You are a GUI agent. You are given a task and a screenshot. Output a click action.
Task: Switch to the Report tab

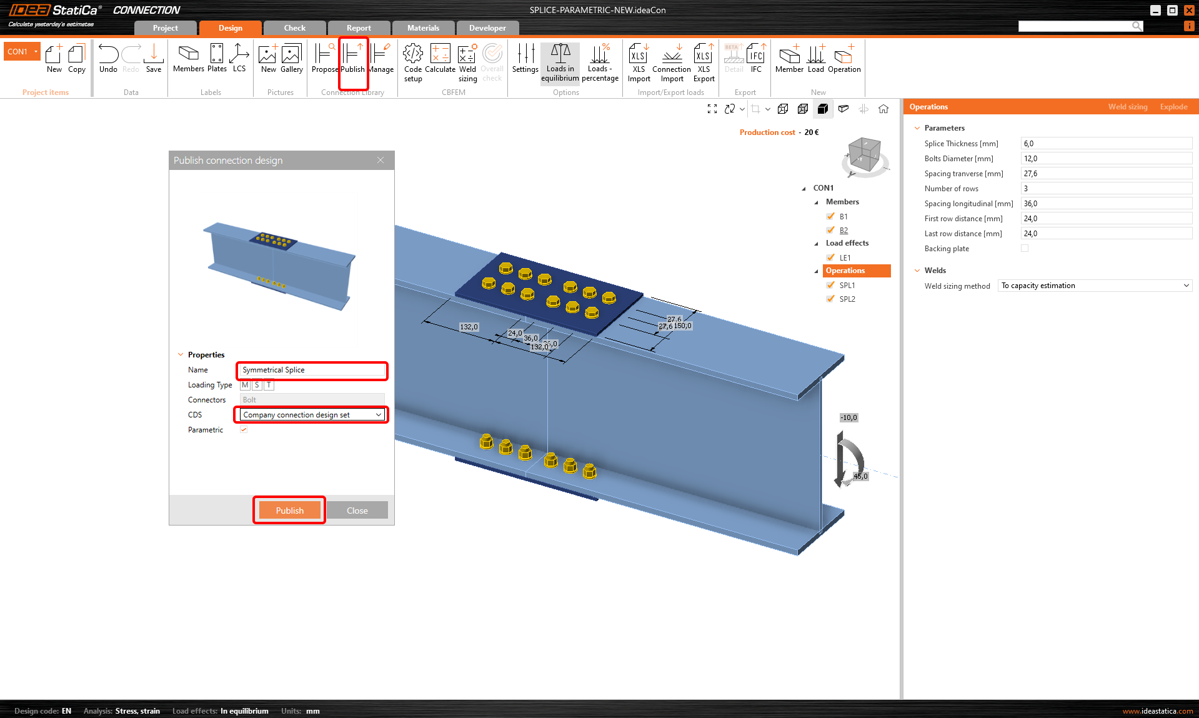point(358,27)
